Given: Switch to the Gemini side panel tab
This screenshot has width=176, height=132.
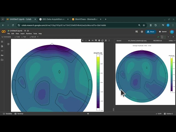Looking at the screenshot, I should click(119, 41).
